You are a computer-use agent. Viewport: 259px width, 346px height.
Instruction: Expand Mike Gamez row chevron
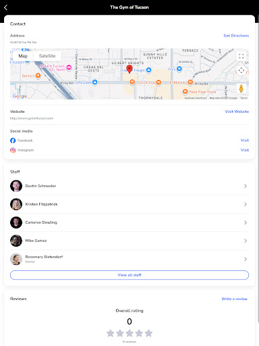(x=246, y=241)
